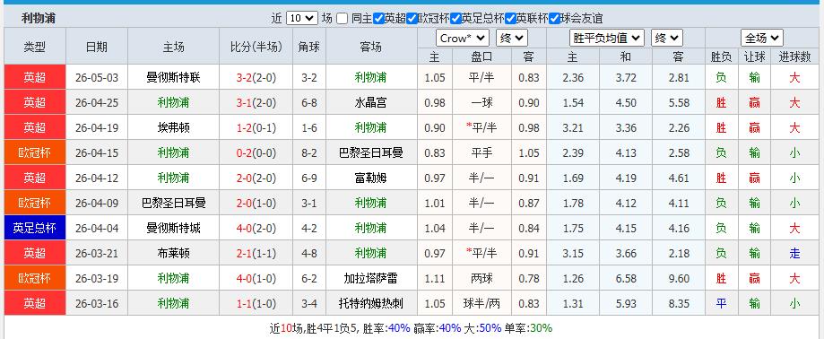Screen dimensions: 824x339
Task: Click the 1-2(0-1) score at 埃弗顿
Action: (256, 127)
